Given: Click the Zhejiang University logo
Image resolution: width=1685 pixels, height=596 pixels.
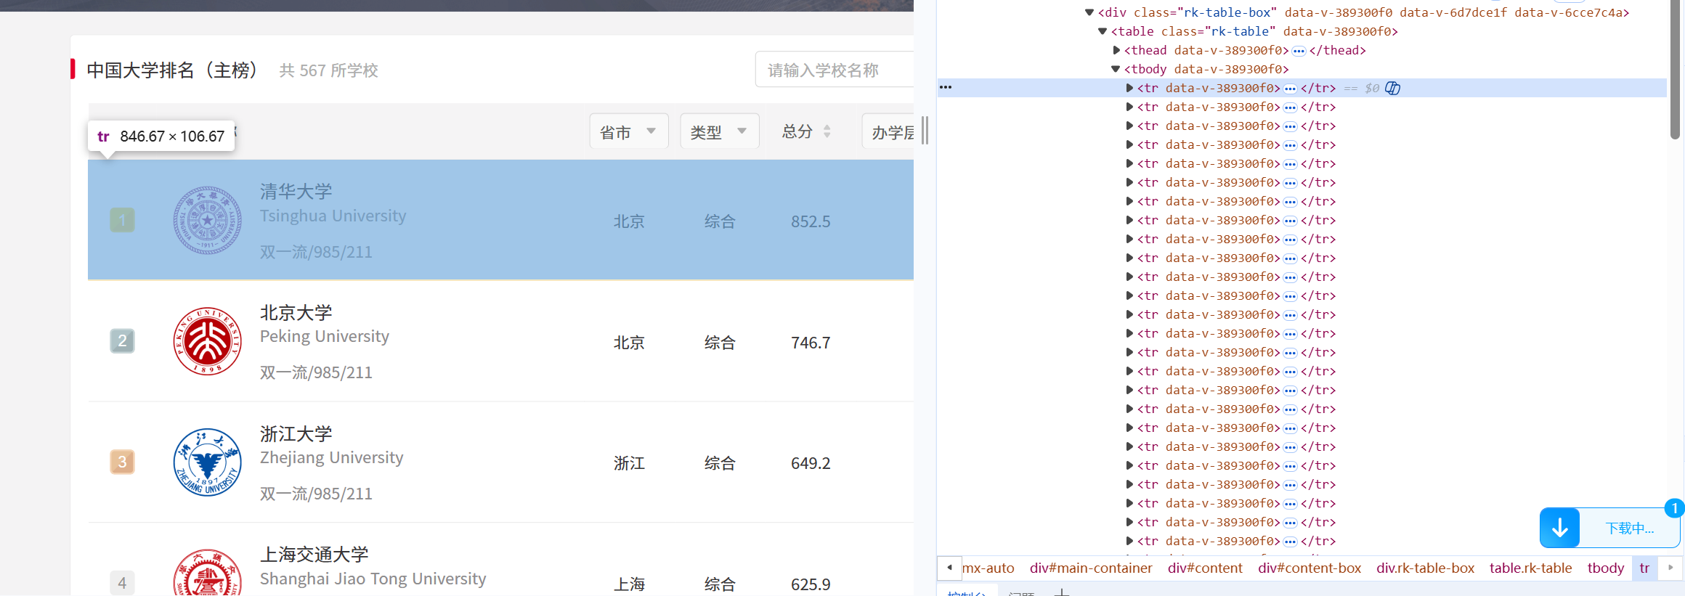Looking at the screenshot, I should [x=207, y=462].
